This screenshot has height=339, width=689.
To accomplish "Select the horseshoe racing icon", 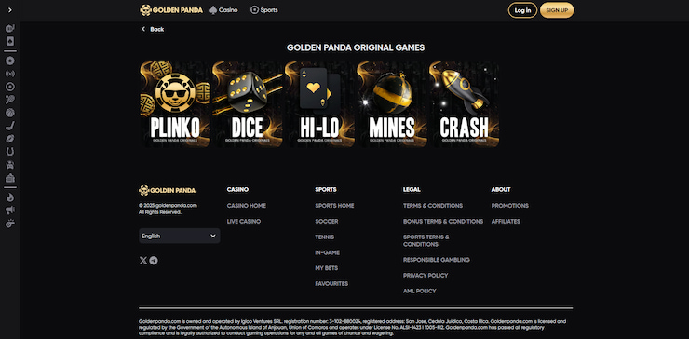I will click(10, 152).
